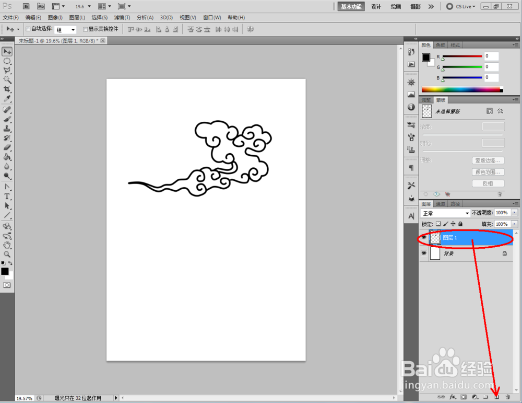Viewport: 522px width, 403px height.
Task: Click the foreground color swatch in toolbox
Action: (4, 271)
